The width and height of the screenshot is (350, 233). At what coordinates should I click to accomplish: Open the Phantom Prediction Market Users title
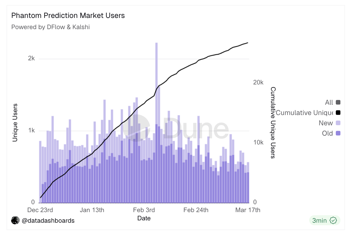tap(68, 16)
